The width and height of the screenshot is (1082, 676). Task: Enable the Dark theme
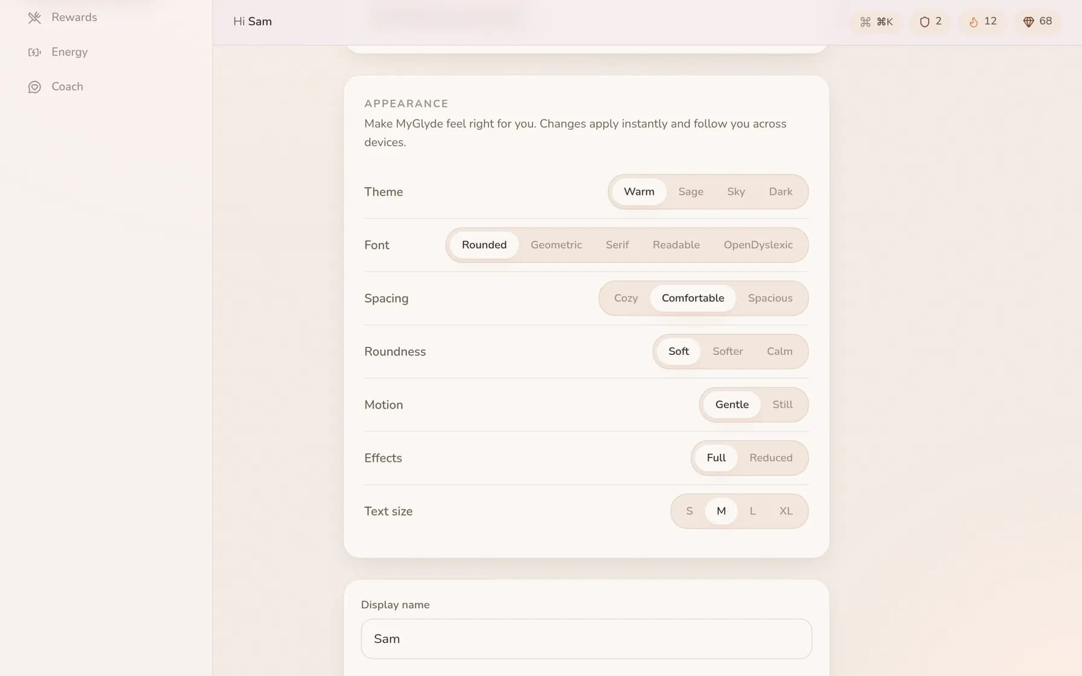pos(780,192)
